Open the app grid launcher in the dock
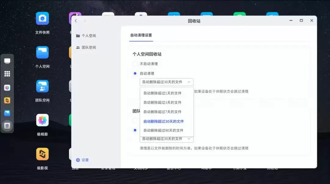The height and width of the screenshot is (184, 330). click(x=7, y=74)
